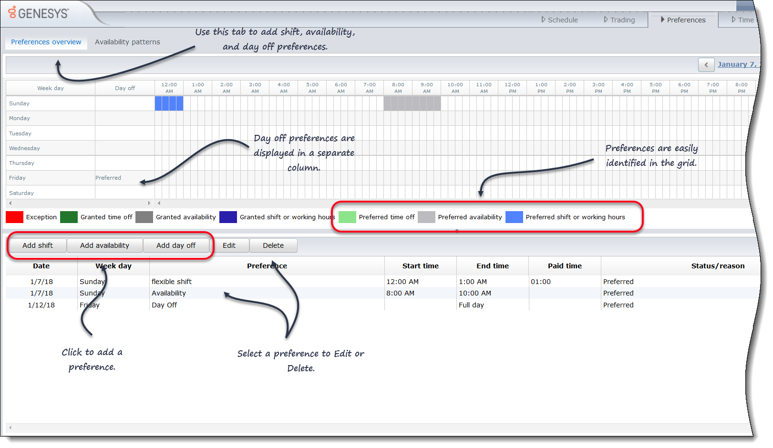Select Sunday's gray preferred availability block
Viewport: 773px width, 448px height.
pos(412,103)
